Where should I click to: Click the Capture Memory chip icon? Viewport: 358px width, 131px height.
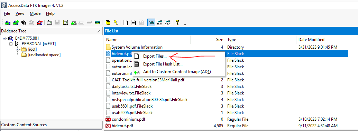click(98, 22)
